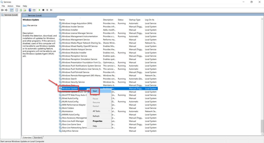Click the Pause Service toolbar icon
This screenshot has width=264, height=143.
47,10
